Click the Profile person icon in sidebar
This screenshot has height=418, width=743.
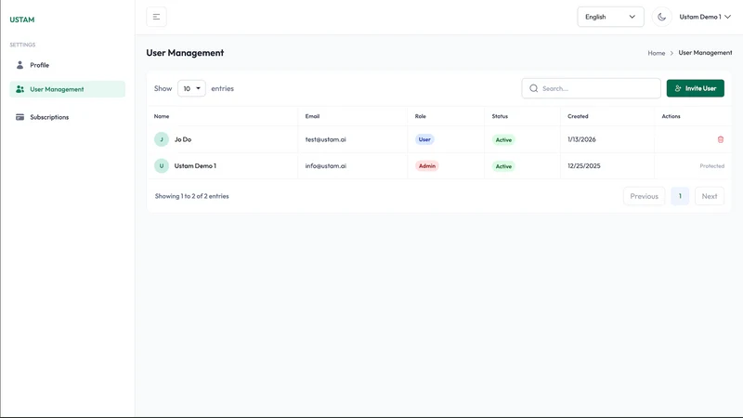20,65
